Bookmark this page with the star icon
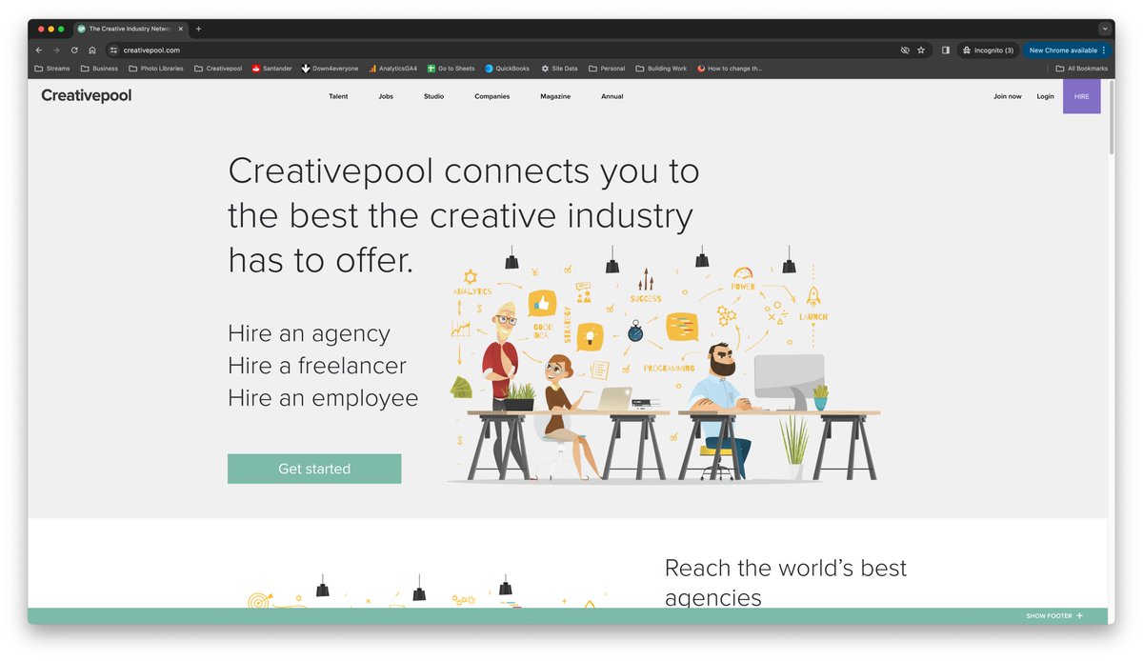The image size is (1143, 661). (921, 50)
